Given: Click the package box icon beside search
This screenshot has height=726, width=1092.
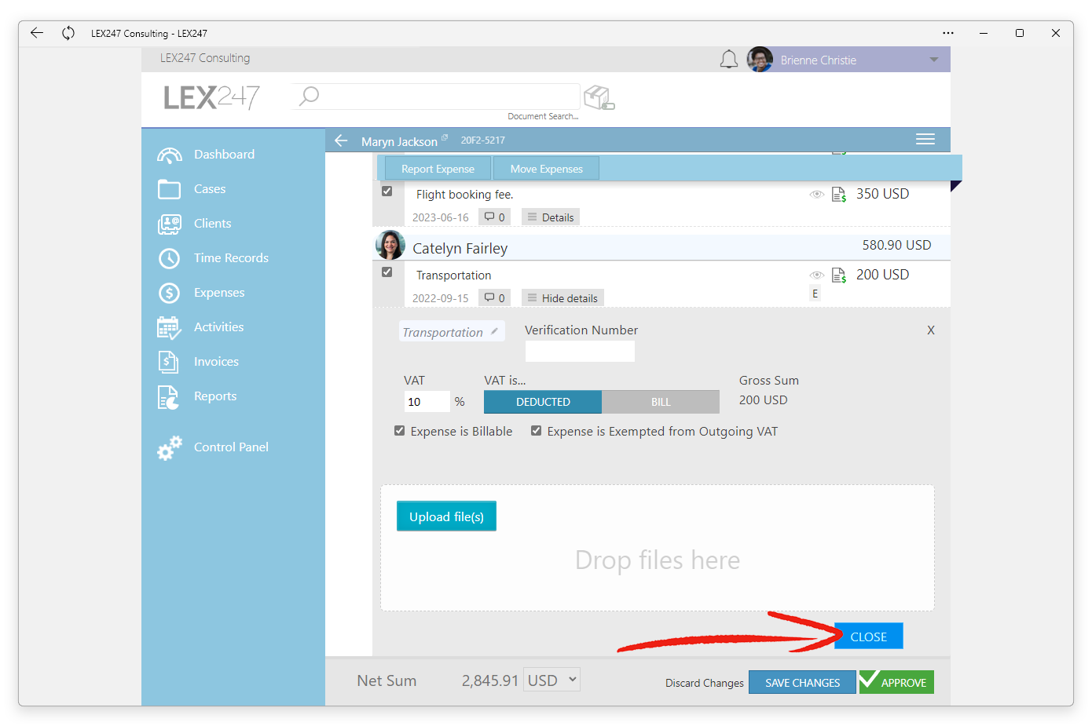Looking at the screenshot, I should pos(599,98).
